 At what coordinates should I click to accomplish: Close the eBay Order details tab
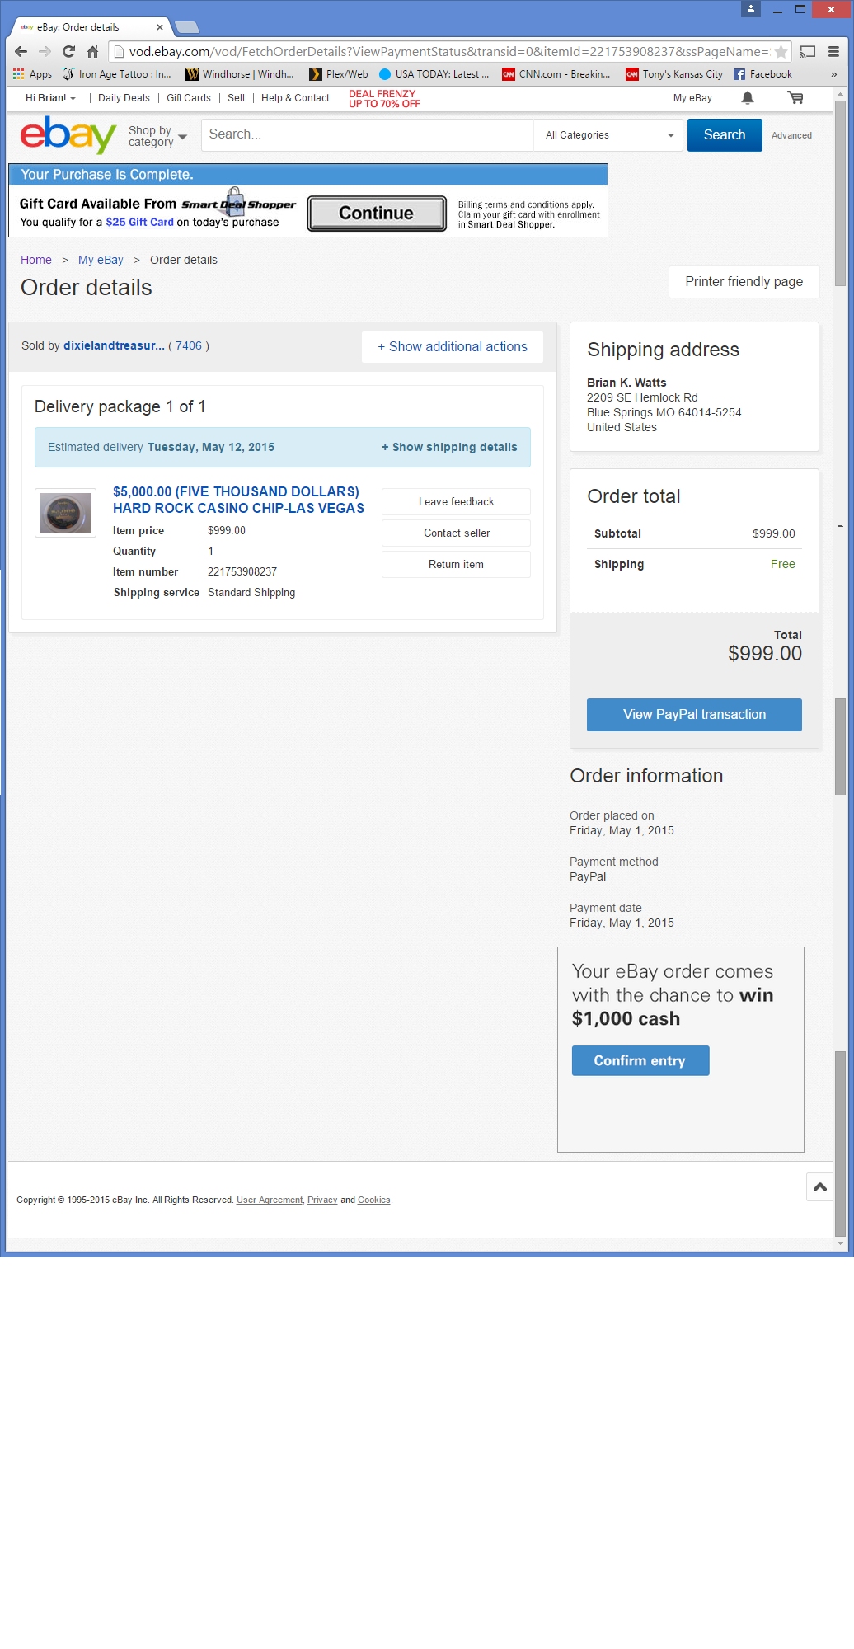pos(160,27)
